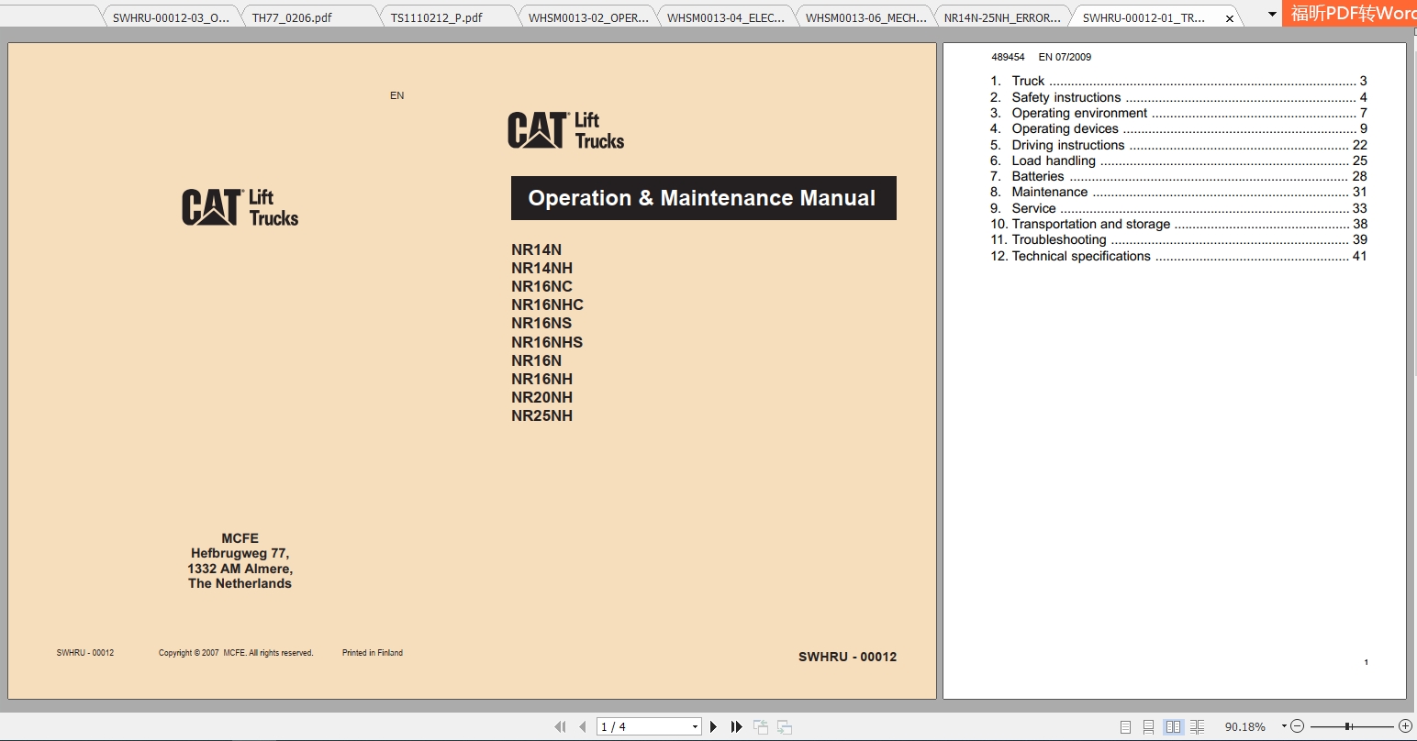Screen dimensions: 1417x741
Task: Go forward to the next view
Action: (x=785, y=726)
